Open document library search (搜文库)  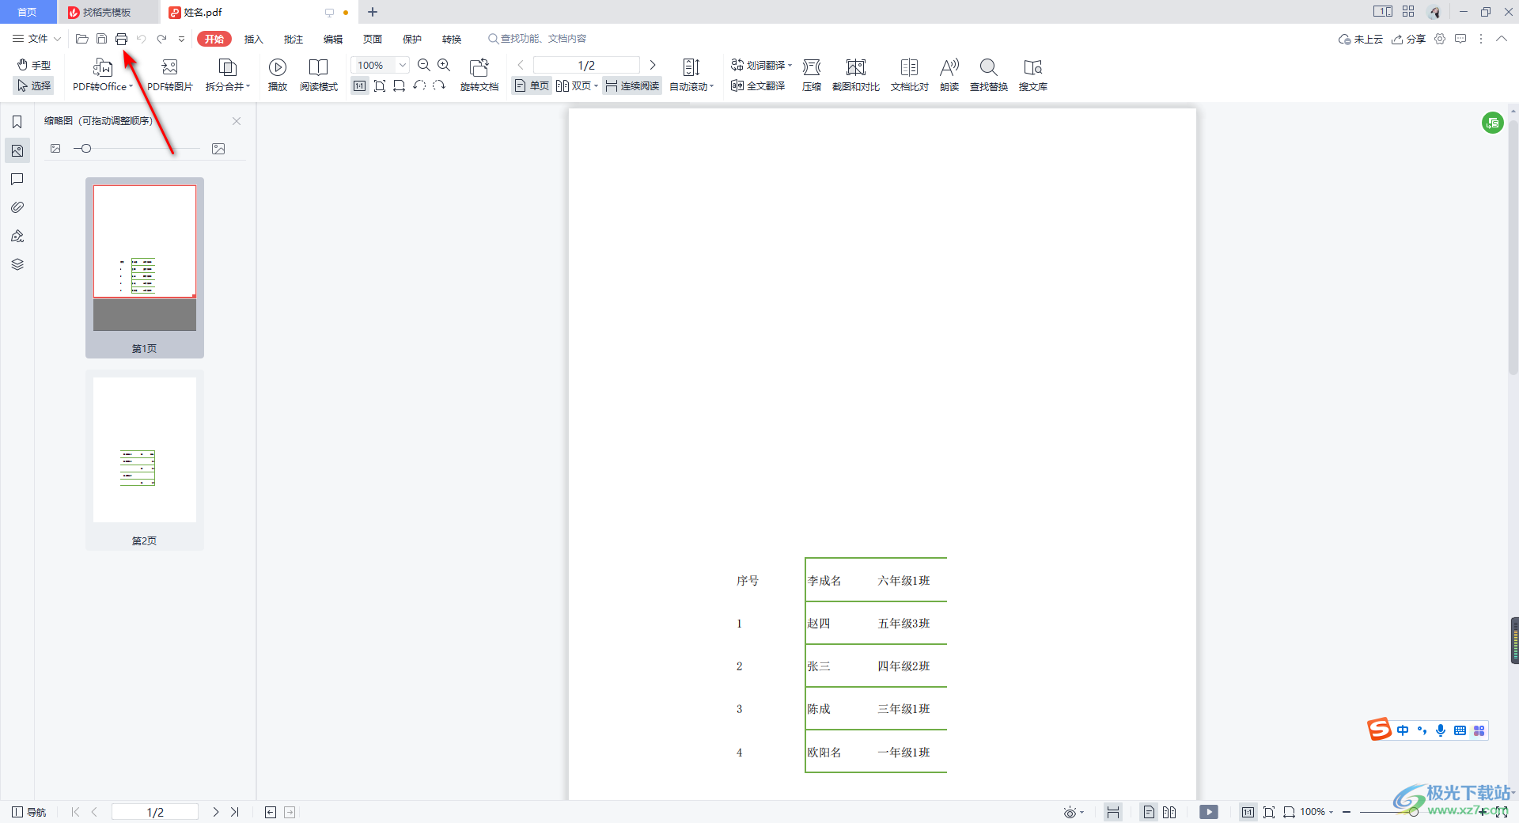(1033, 75)
